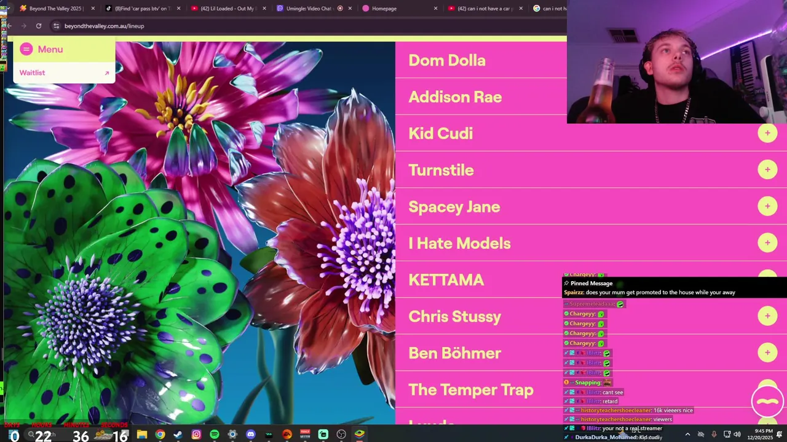This screenshot has height=442, width=787.
Task: Open the volume speaker tray icon
Action: (x=737, y=435)
